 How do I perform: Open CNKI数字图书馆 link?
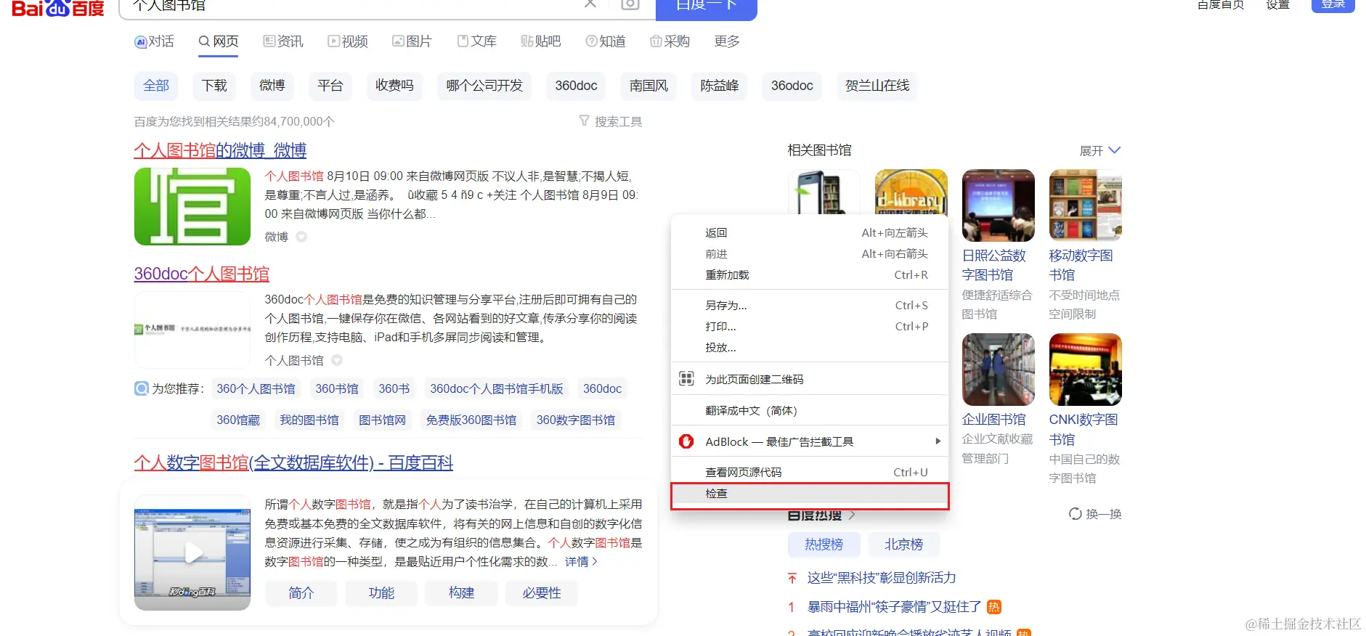click(x=1084, y=429)
